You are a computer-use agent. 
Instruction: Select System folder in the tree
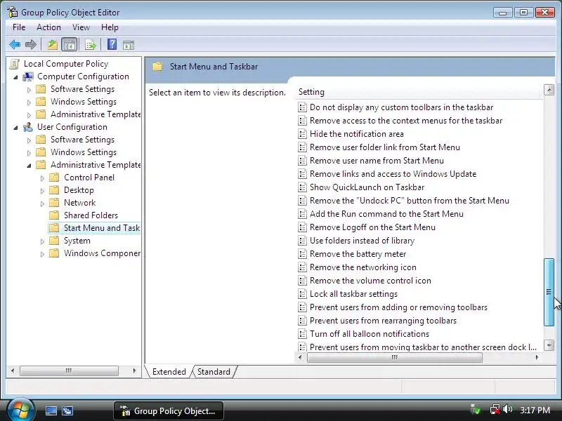[77, 241]
